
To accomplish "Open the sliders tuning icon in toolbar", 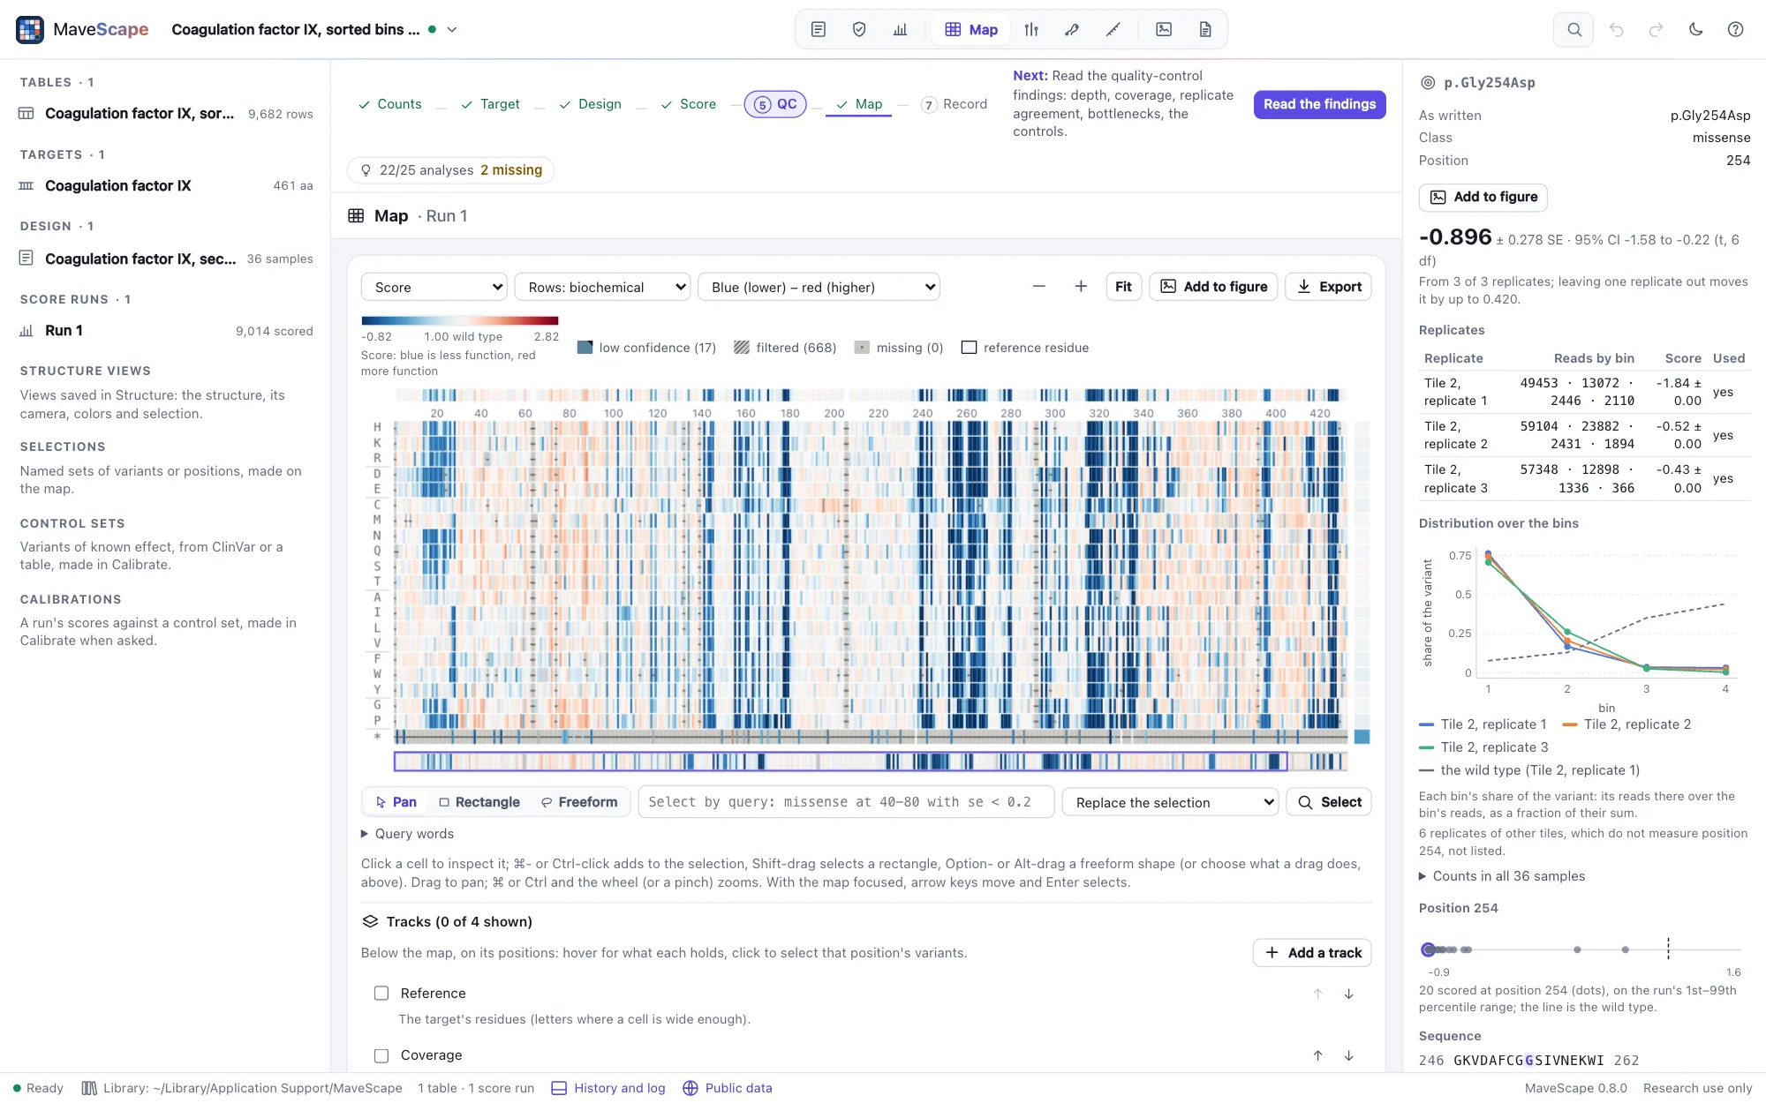I will [x=1031, y=30].
